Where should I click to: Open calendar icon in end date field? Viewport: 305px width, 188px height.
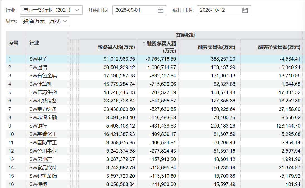click(245, 10)
